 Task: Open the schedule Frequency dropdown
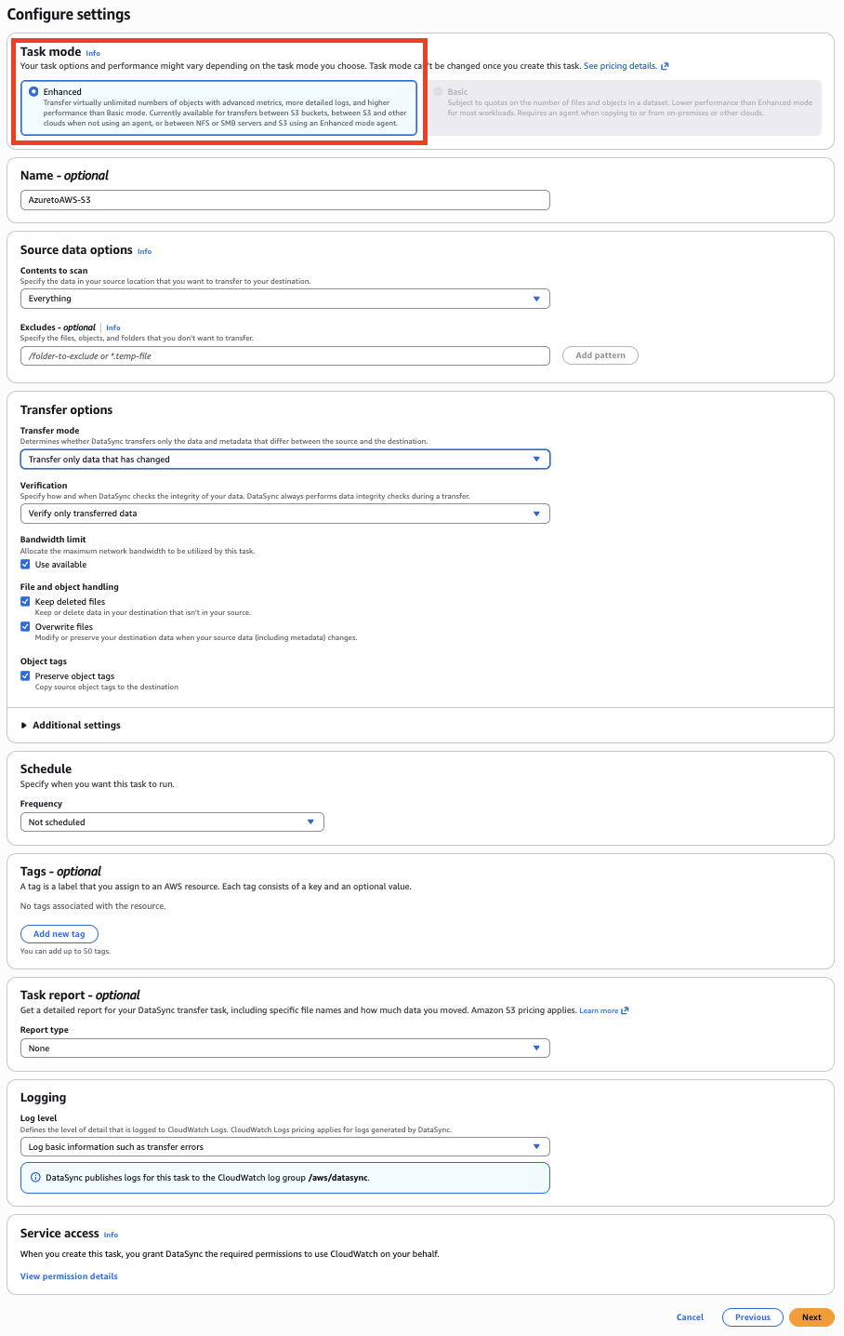click(x=172, y=822)
